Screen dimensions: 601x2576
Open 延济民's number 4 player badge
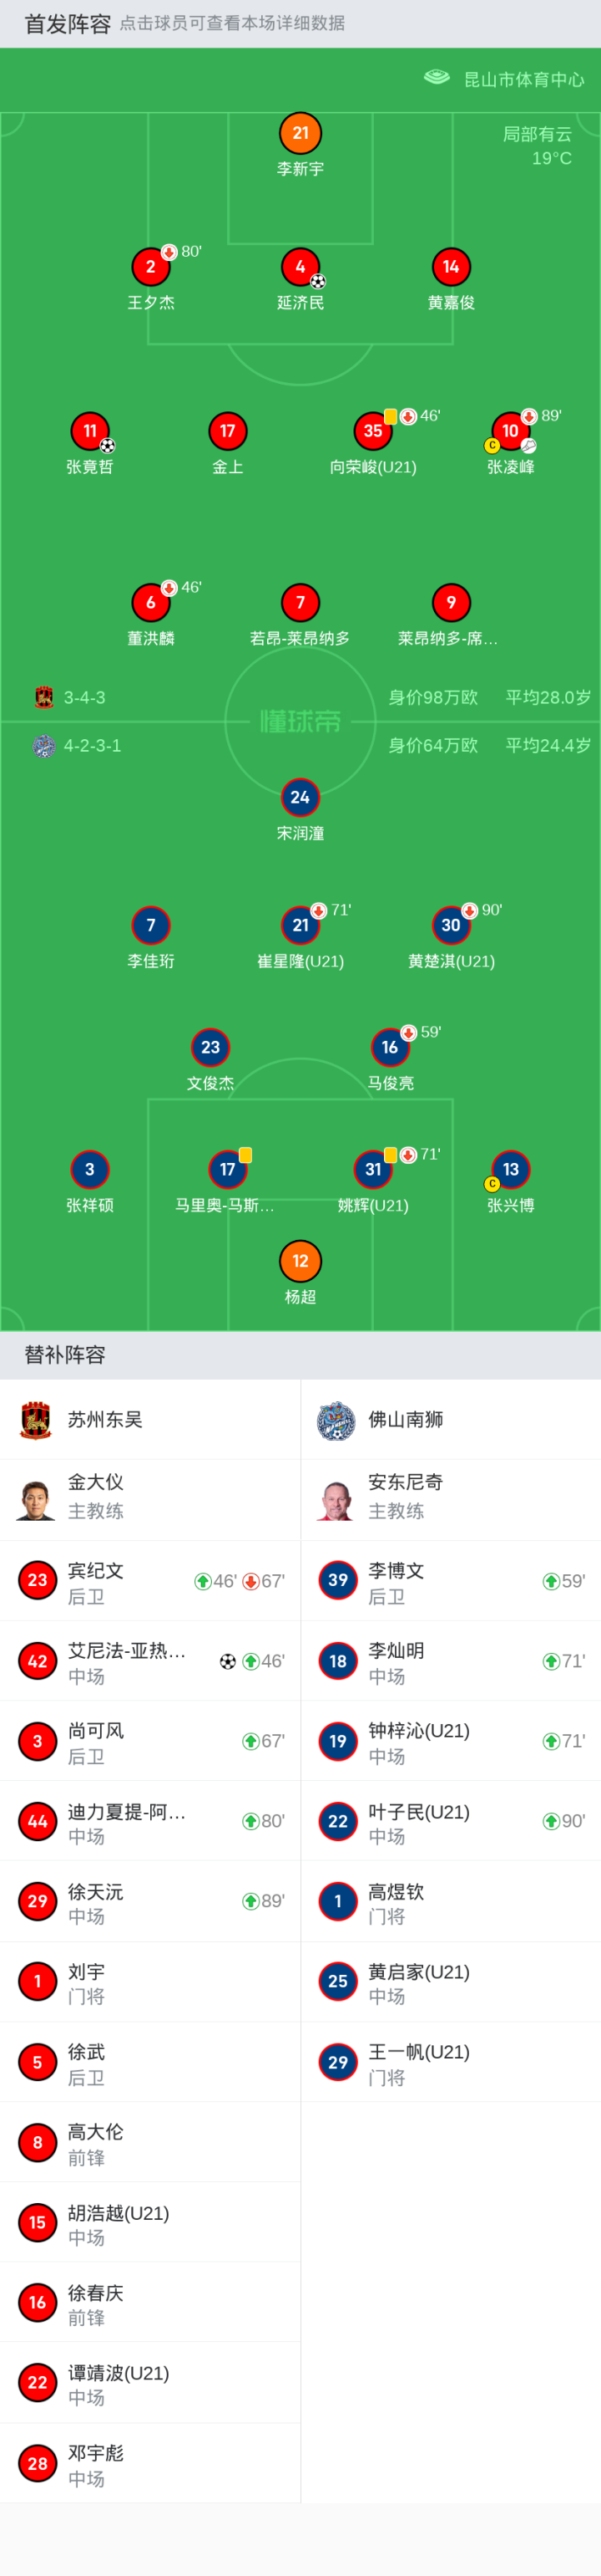click(300, 267)
